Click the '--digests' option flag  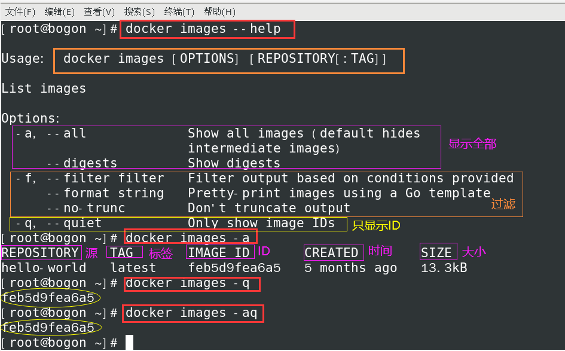(x=82, y=164)
